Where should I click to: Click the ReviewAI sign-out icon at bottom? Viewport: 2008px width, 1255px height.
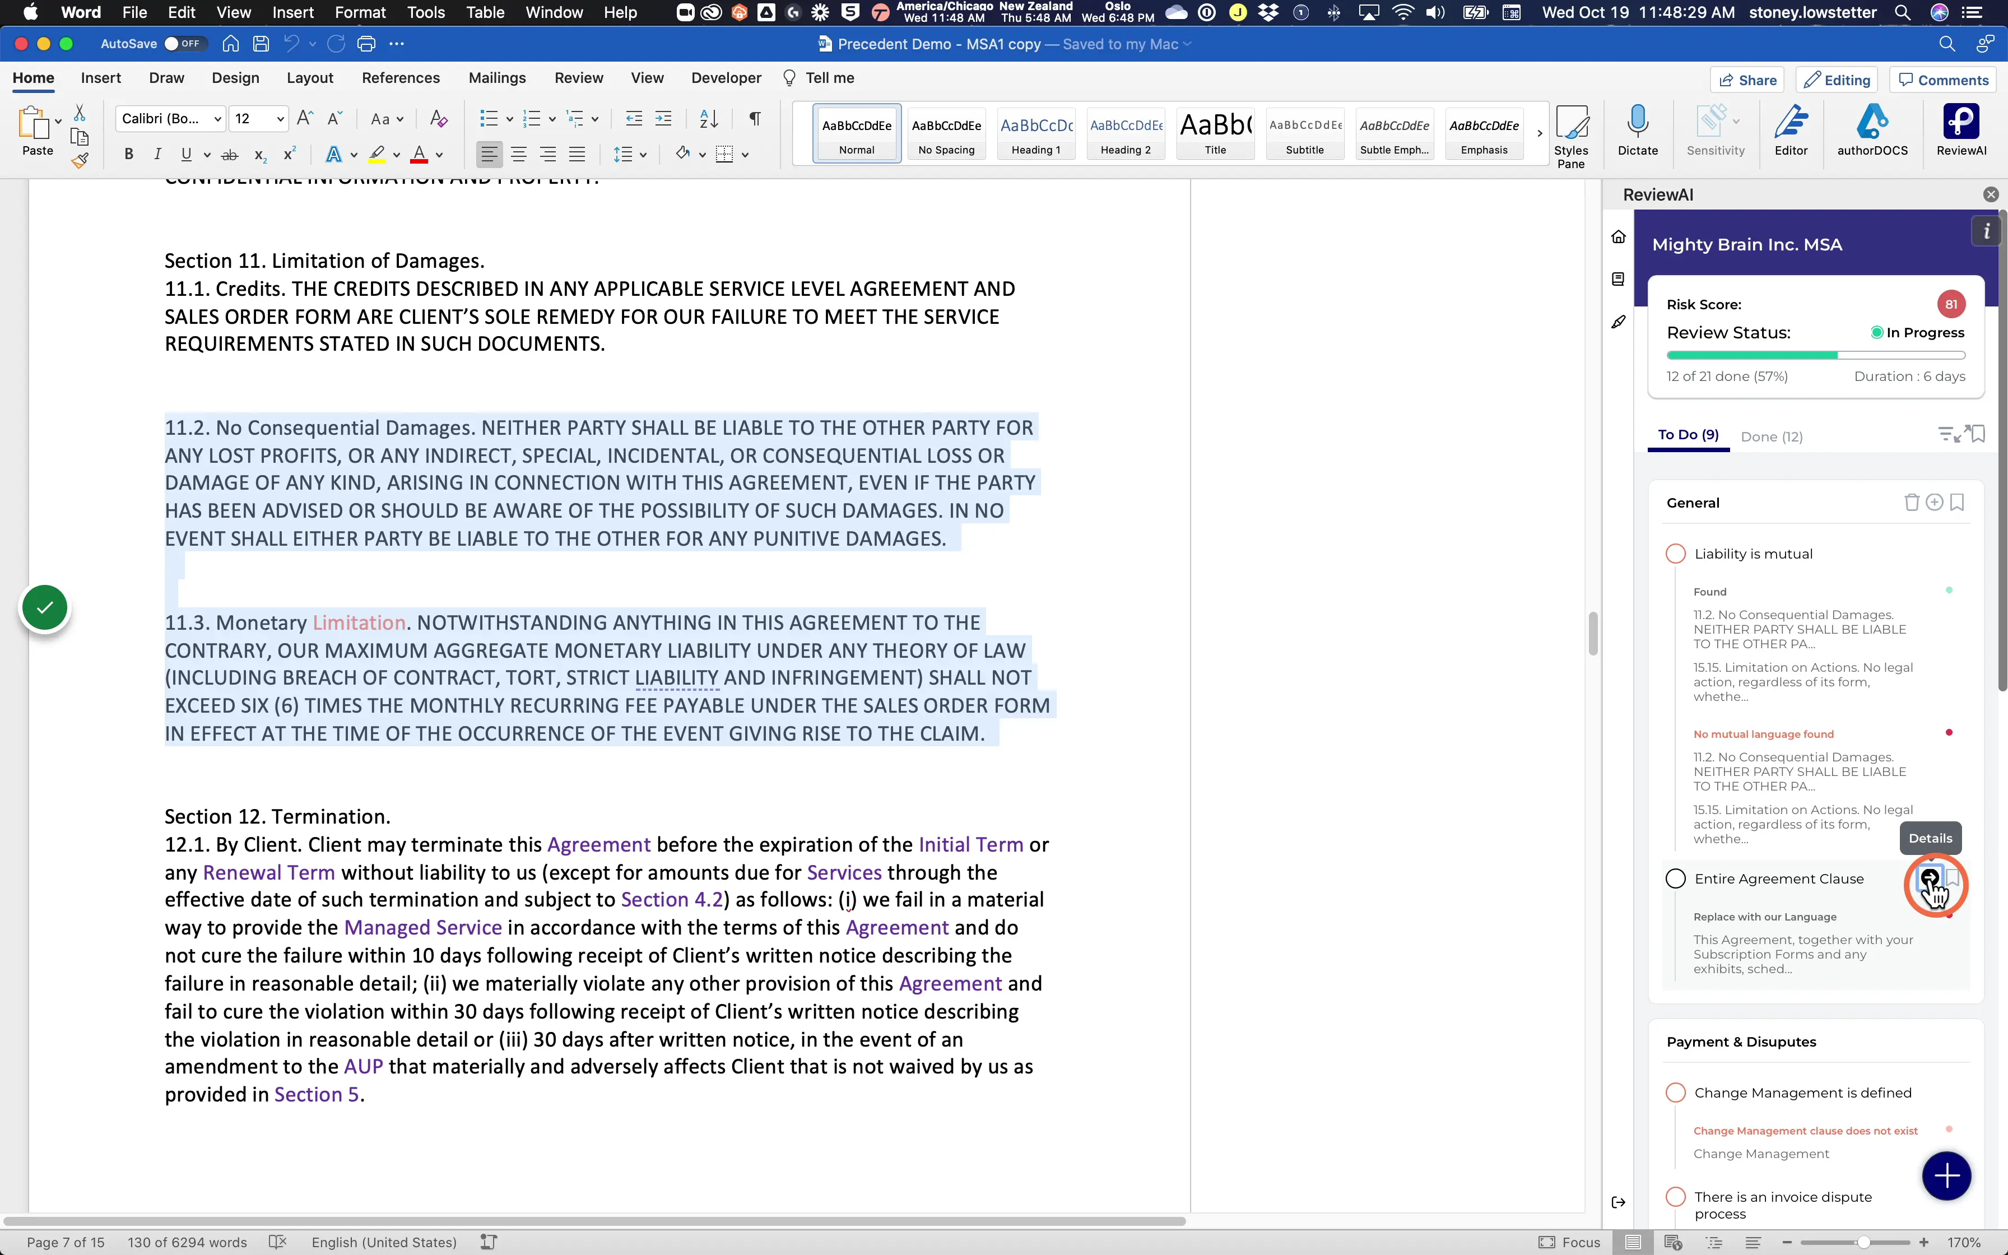tap(1618, 1202)
